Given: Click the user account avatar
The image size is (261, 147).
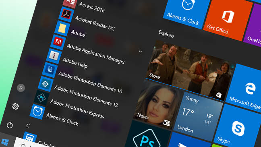Looking at the screenshot, I should click(x=21, y=88).
